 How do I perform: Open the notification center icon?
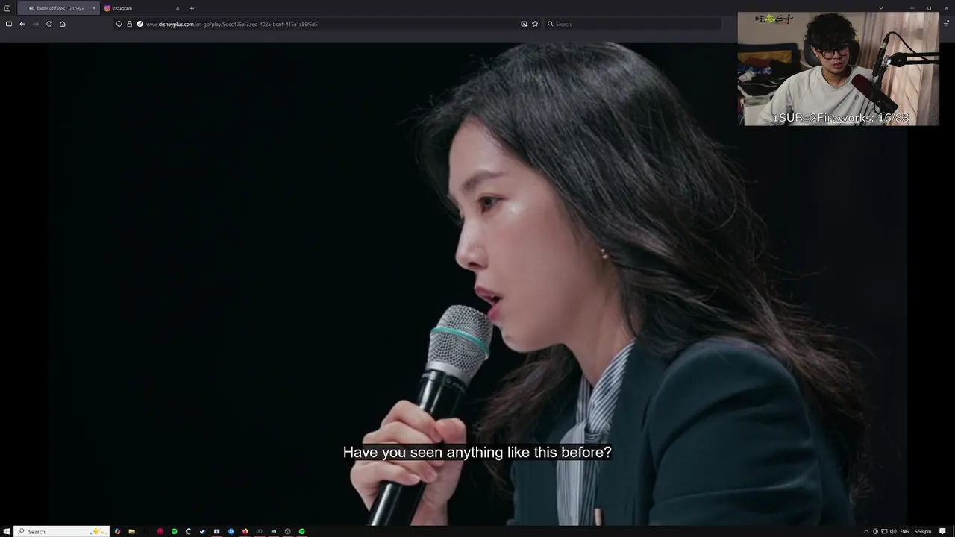click(x=942, y=531)
